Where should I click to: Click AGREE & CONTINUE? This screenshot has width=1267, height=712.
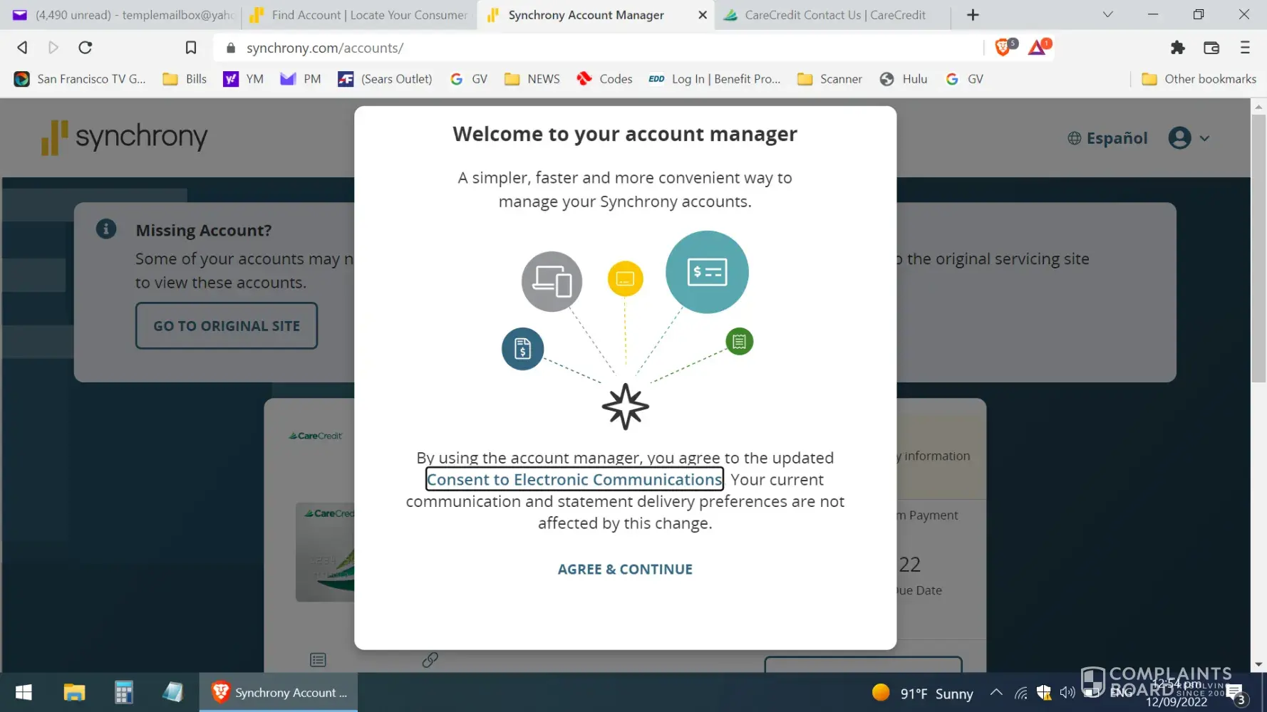click(625, 570)
